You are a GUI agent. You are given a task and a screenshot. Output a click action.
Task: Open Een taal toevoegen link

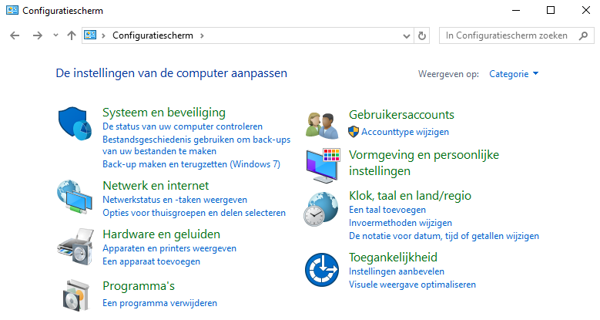coord(387,210)
